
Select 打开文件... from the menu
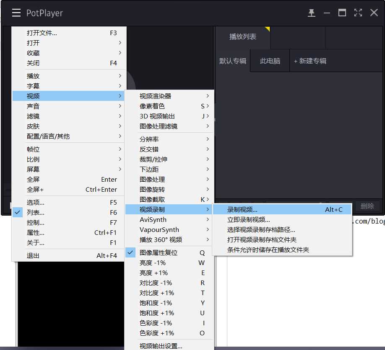pyautogui.click(x=68, y=33)
